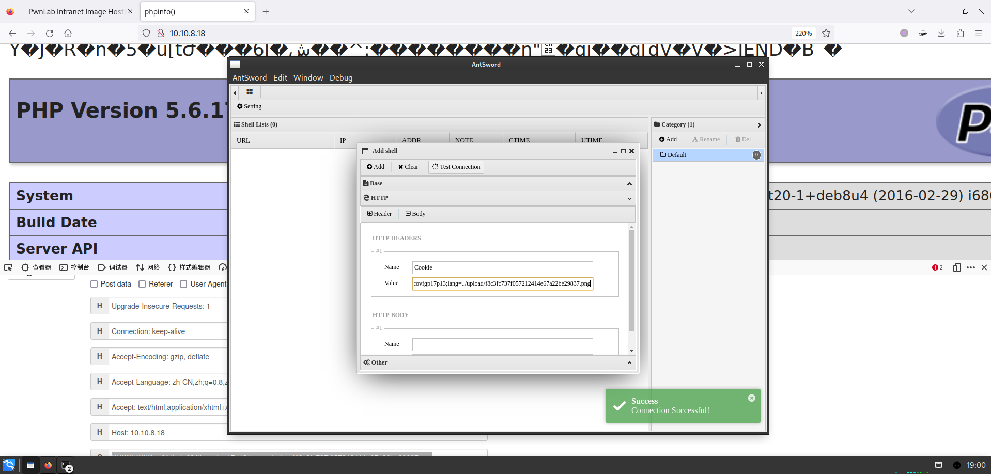This screenshot has height=474, width=991.
Task: Open the Firefox application menu
Action: [x=979, y=33]
